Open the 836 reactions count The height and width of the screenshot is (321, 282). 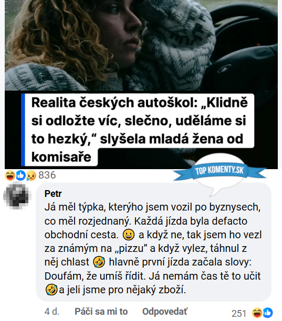(47, 175)
